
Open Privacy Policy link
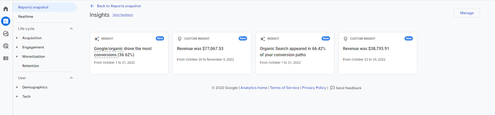point(314,88)
